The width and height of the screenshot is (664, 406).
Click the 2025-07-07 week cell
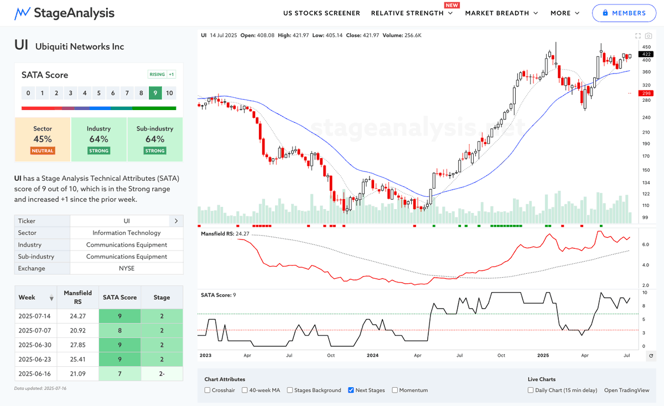click(x=35, y=331)
